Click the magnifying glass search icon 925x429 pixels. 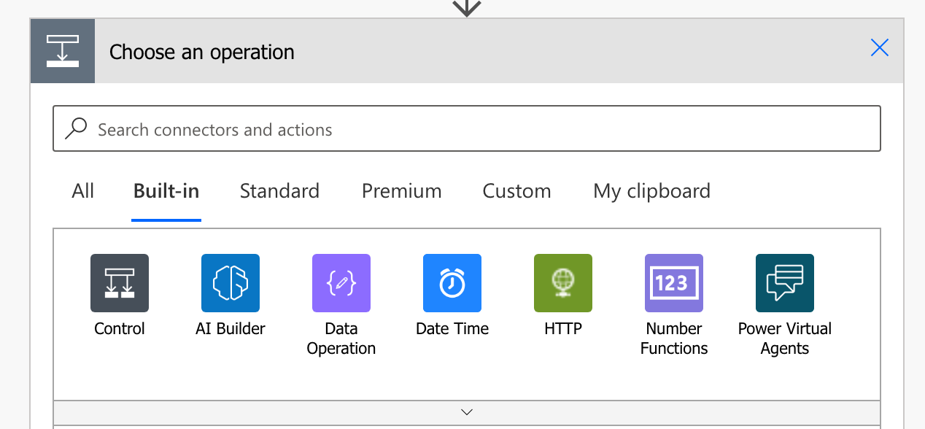[x=76, y=129]
